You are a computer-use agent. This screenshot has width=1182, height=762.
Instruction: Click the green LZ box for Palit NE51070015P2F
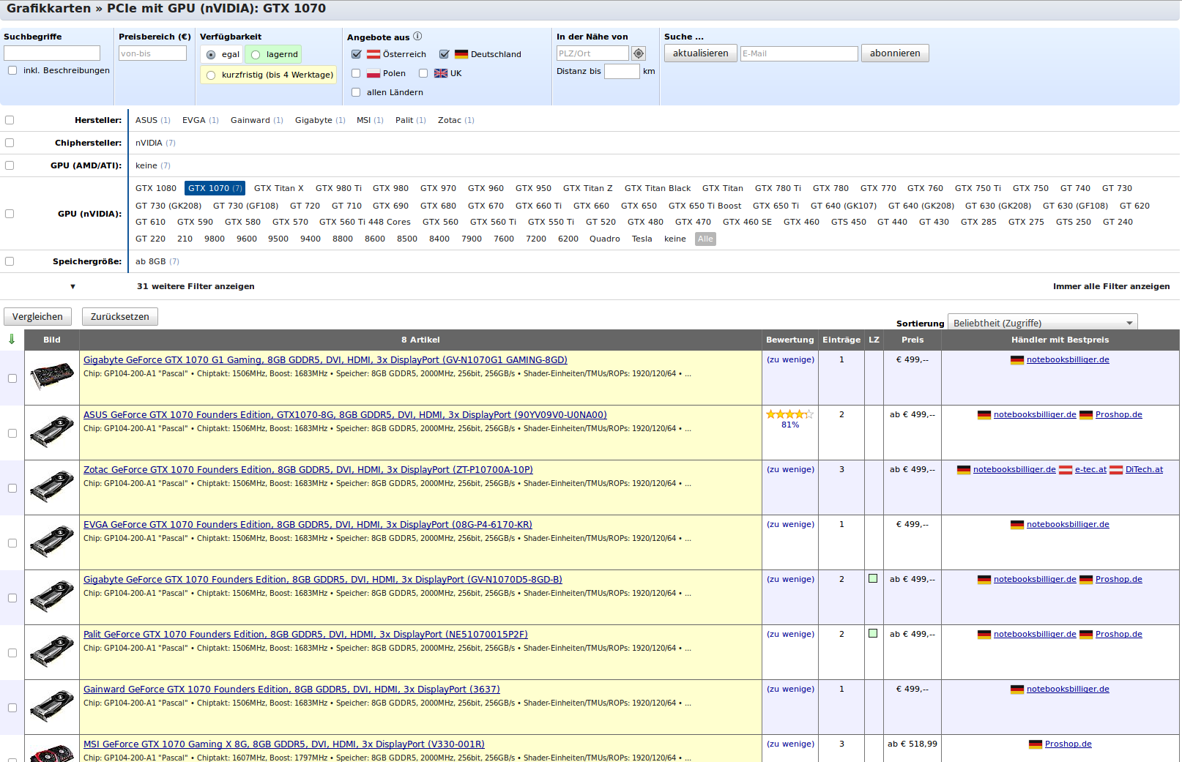tap(873, 633)
